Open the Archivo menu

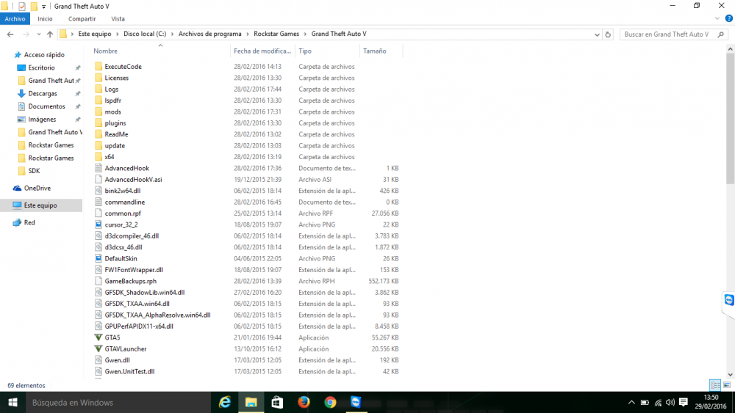coord(15,19)
